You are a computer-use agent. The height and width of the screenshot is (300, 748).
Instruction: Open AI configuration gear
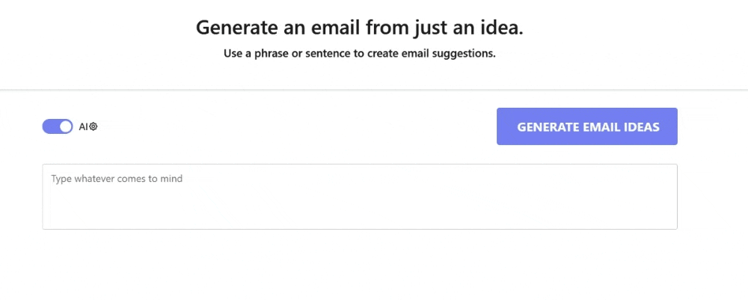(x=93, y=126)
